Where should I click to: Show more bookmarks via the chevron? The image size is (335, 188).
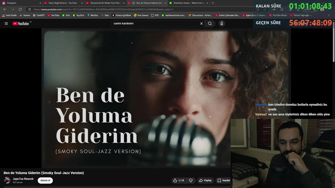(329, 15)
